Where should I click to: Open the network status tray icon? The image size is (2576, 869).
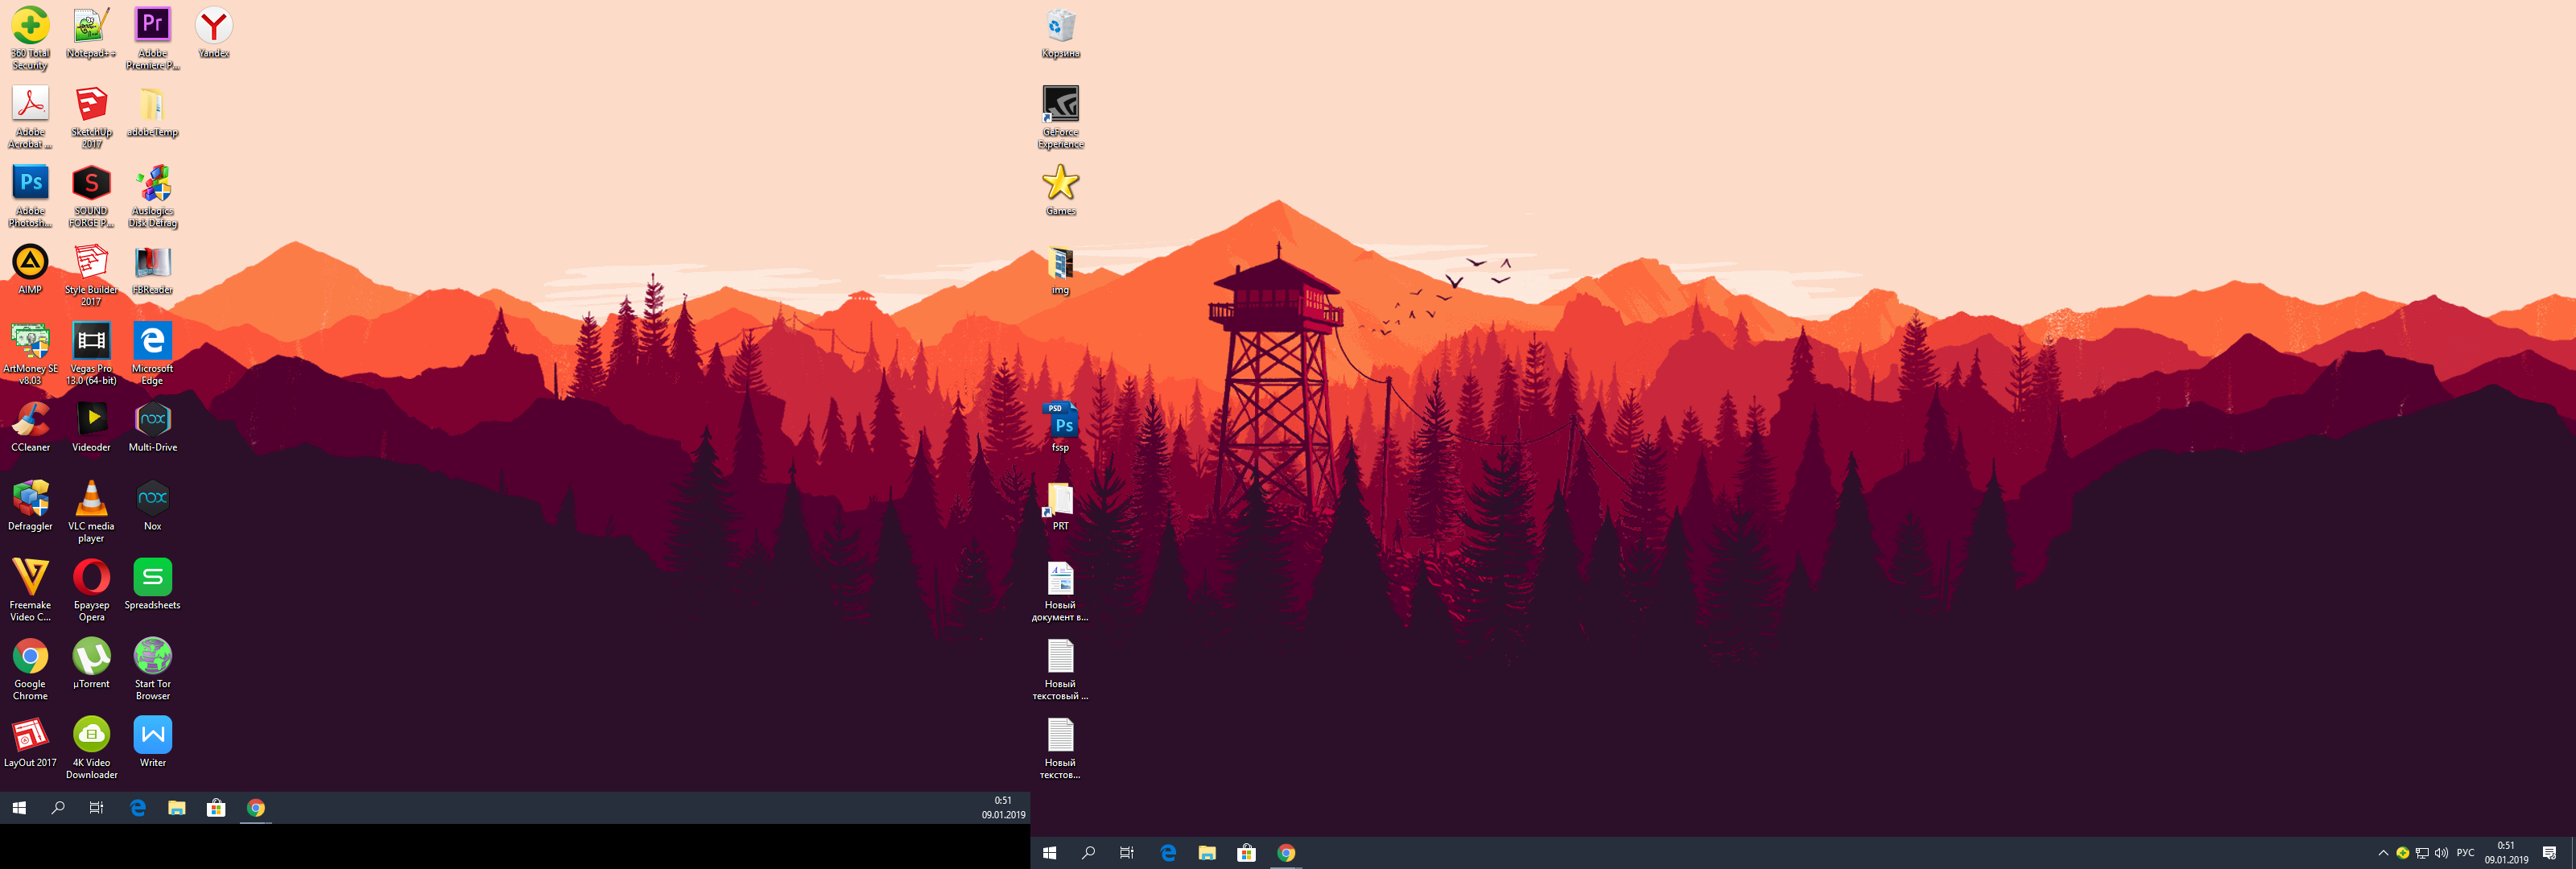pyautogui.click(x=2422, y=853)
